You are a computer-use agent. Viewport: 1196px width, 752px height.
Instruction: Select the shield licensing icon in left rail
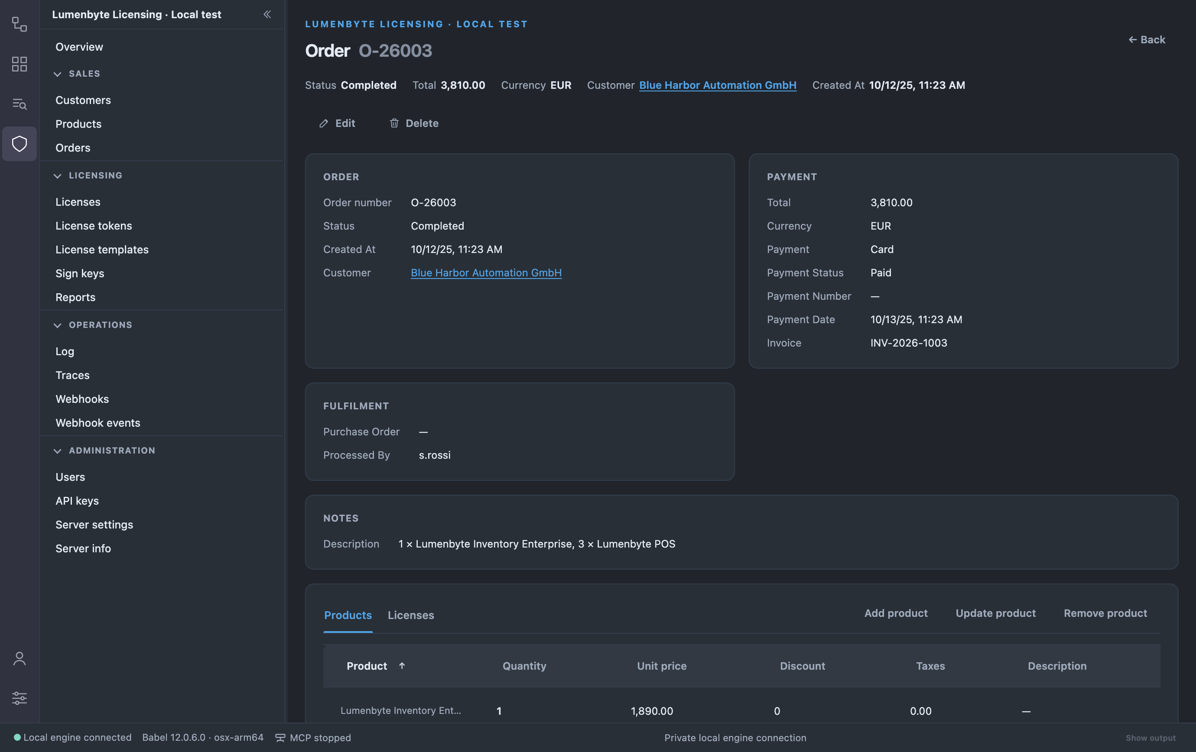[19, 144]
